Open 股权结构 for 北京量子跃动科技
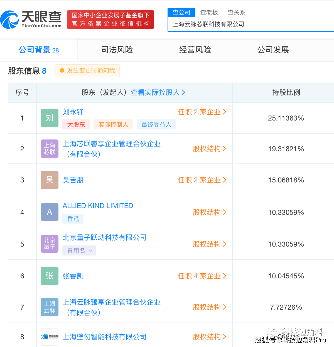This screenshot has height=347, width=334. (210, 244)
